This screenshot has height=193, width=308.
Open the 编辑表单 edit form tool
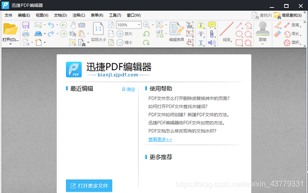pyautogui.click(x=176, y=32)
